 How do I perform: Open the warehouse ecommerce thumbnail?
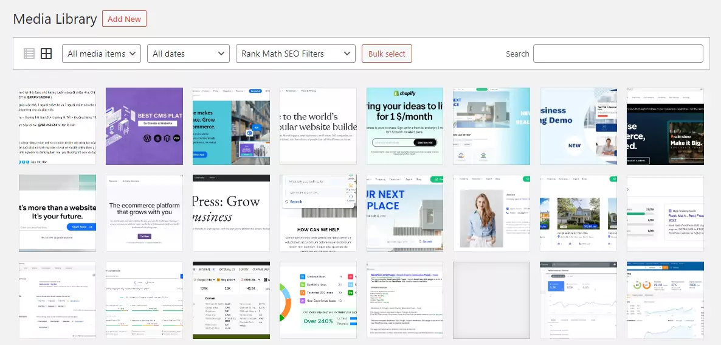point(231,126)
